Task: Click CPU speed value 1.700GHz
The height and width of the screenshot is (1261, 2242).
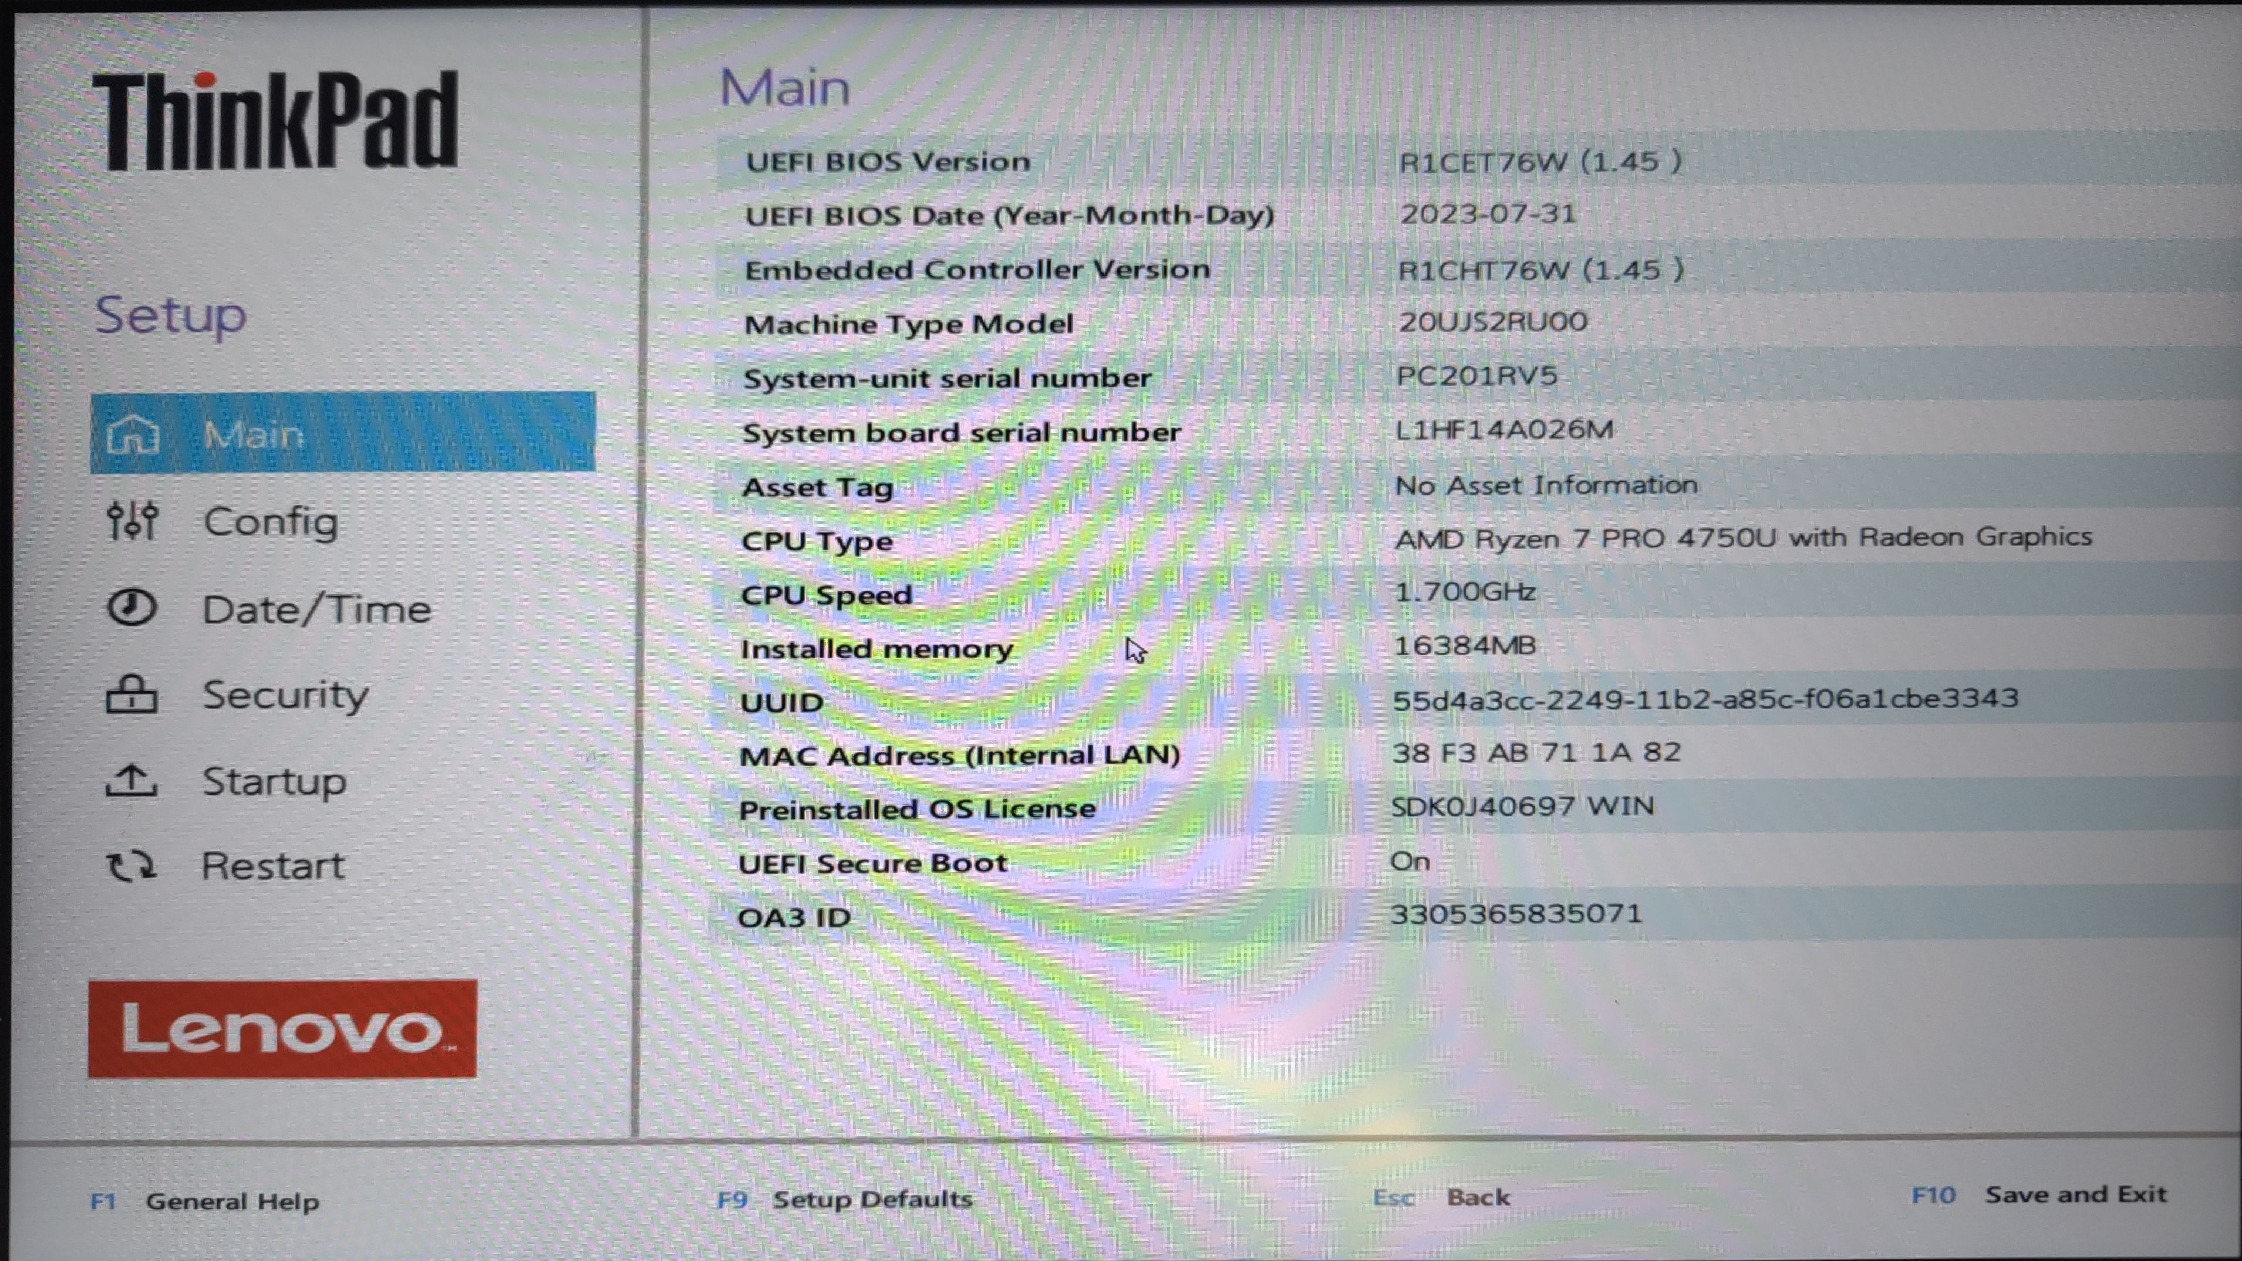Action: 1466,592
